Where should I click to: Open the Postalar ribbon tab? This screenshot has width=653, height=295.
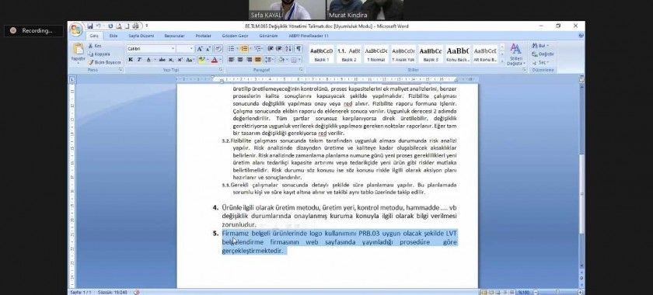(x=203, y=36)
